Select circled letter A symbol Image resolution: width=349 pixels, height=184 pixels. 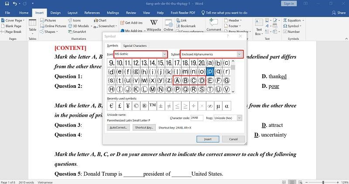[177, 80]
